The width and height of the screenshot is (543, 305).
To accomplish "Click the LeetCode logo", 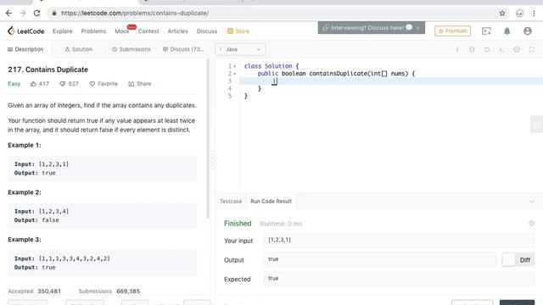I will click(x=26, y=31).
